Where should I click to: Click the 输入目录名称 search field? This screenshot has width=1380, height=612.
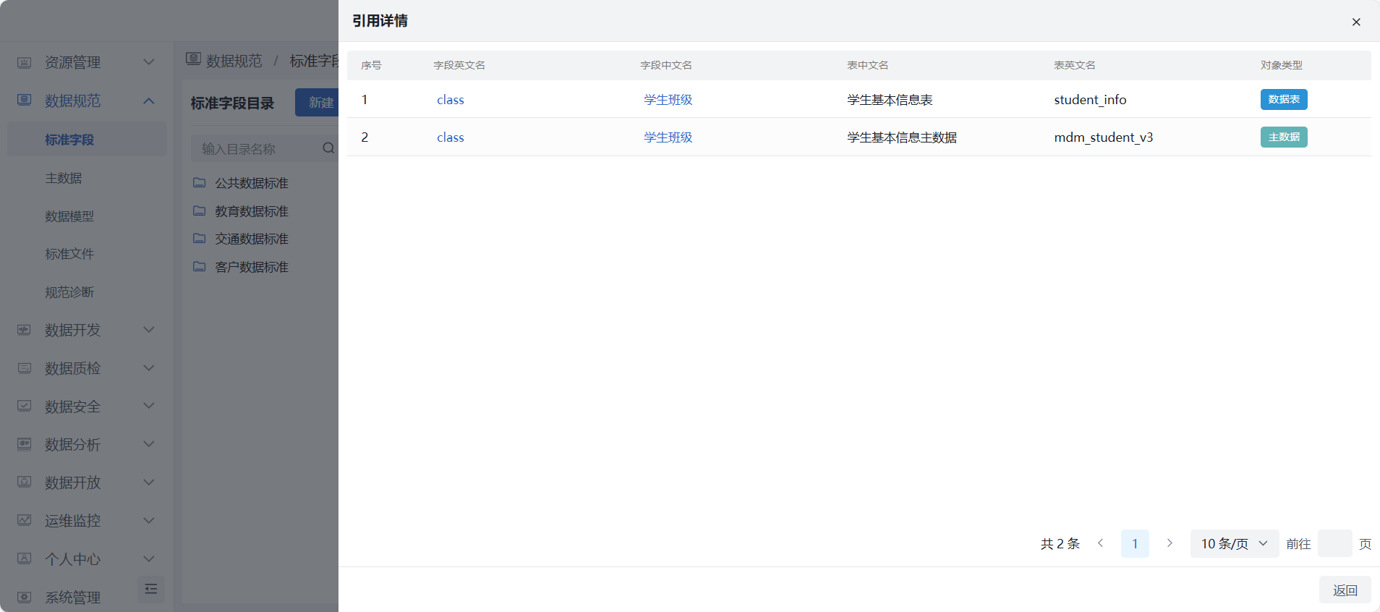[x=265, y=148]
